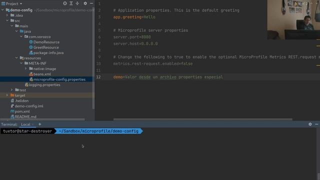The image size is (320, 180).
Task: Expand the native-image folder
Action: point(26,68)
